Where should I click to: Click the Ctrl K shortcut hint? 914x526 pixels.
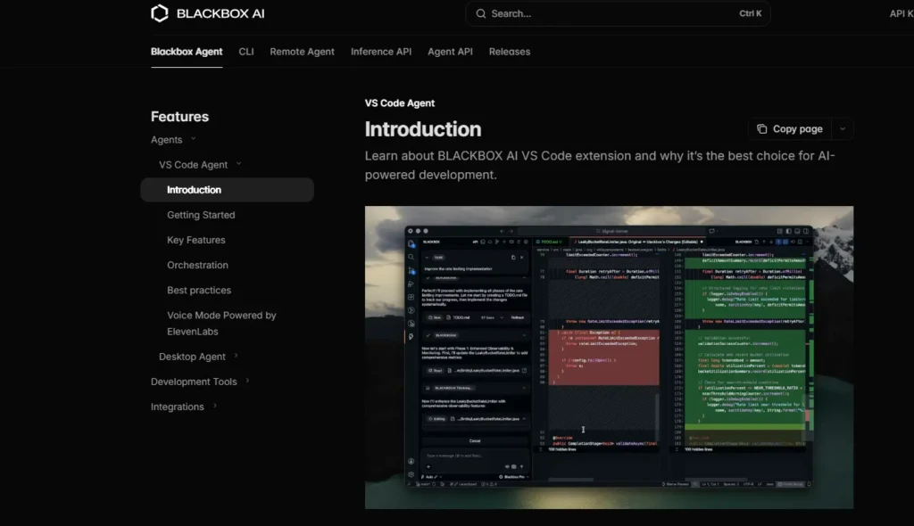tap(750, 13)
